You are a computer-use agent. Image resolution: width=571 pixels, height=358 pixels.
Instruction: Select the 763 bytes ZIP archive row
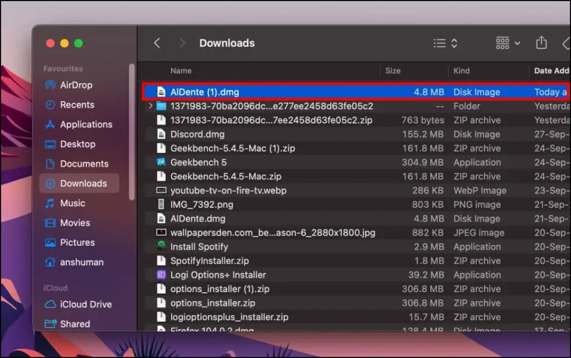[357, 120]
